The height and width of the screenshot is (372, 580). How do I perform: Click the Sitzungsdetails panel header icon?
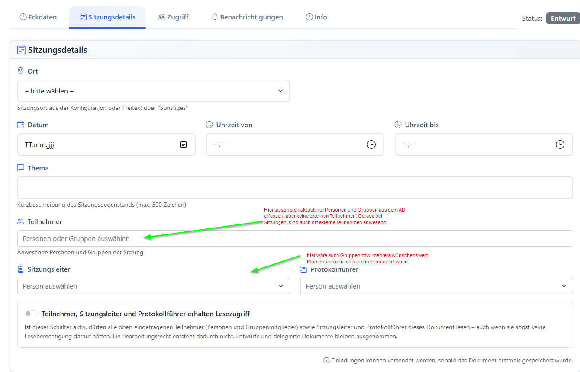point(21,50)
